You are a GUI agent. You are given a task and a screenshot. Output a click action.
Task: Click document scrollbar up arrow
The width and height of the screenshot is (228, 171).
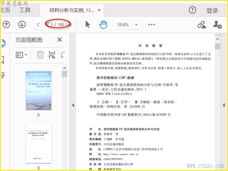click(217, 39)
